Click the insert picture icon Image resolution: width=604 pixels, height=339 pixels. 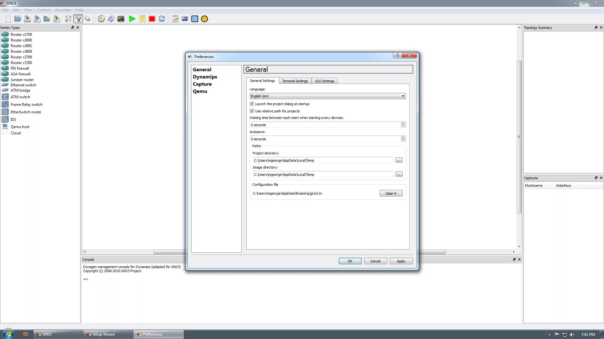point(185,19)
